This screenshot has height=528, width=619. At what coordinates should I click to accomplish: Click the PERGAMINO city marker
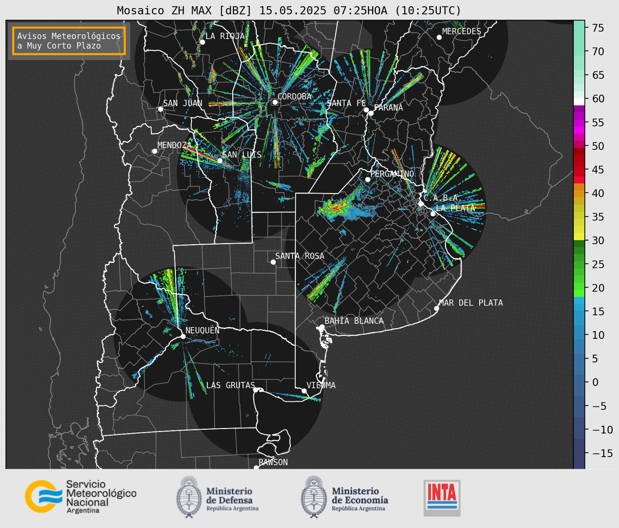point(368,180)
